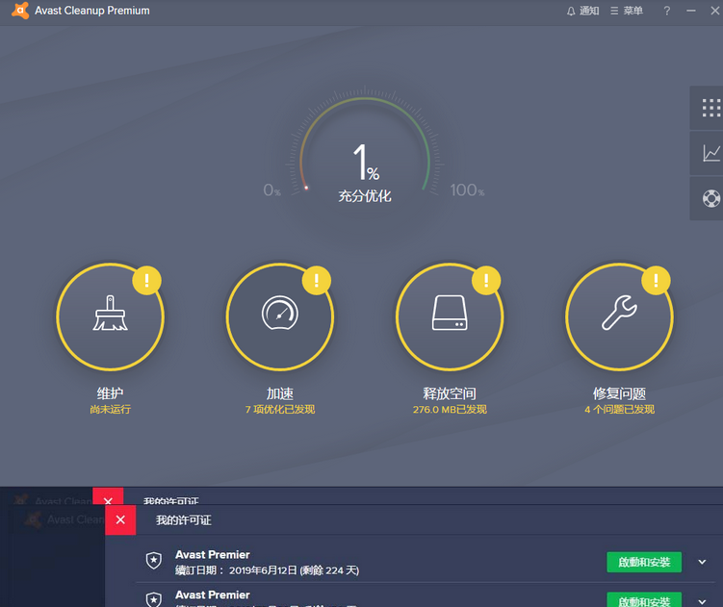
Task: Click the warning badge on Free Up Space circle
Action: pyautogui.click(x=486, y=280)
